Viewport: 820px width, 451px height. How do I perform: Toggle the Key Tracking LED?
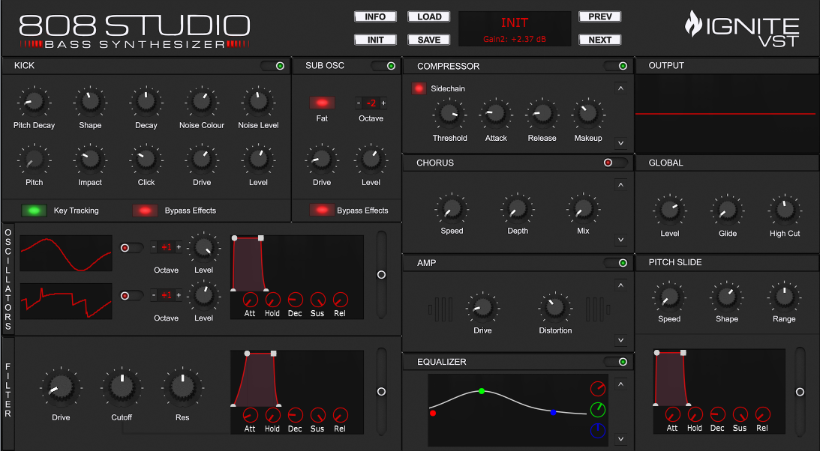point(34,211)
